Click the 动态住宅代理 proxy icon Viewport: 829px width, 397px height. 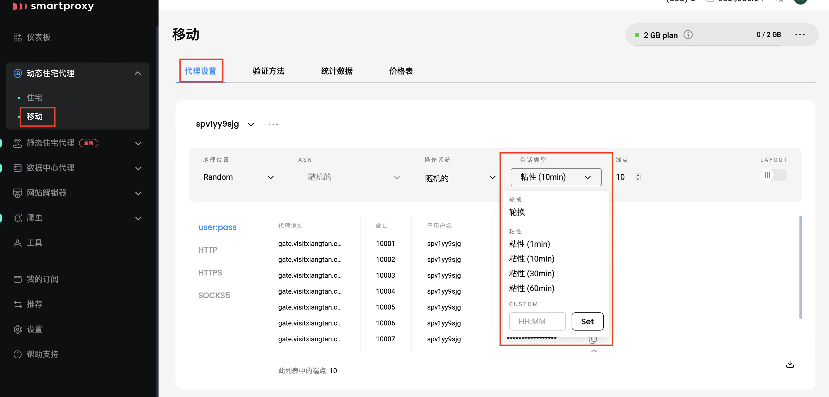click(x=18, y=73)
